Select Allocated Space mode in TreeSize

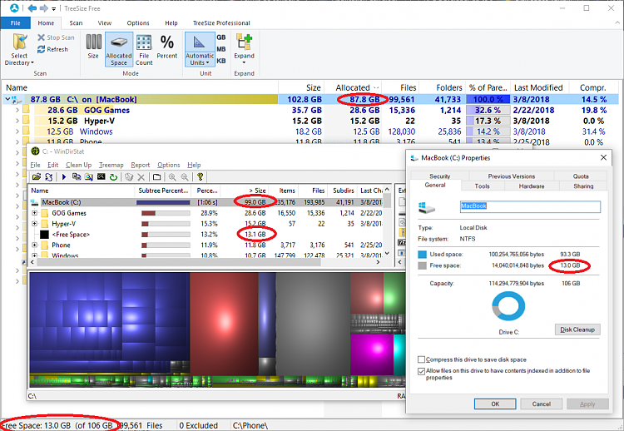[x=119, y=49]
